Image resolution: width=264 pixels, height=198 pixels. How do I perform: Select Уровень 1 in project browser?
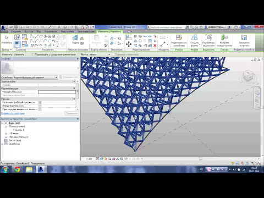pos(19,130)
